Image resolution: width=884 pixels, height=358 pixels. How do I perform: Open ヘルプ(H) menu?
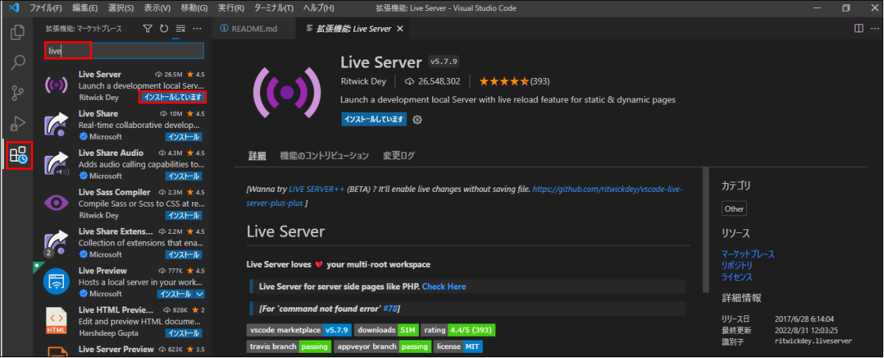click(319, 7)
